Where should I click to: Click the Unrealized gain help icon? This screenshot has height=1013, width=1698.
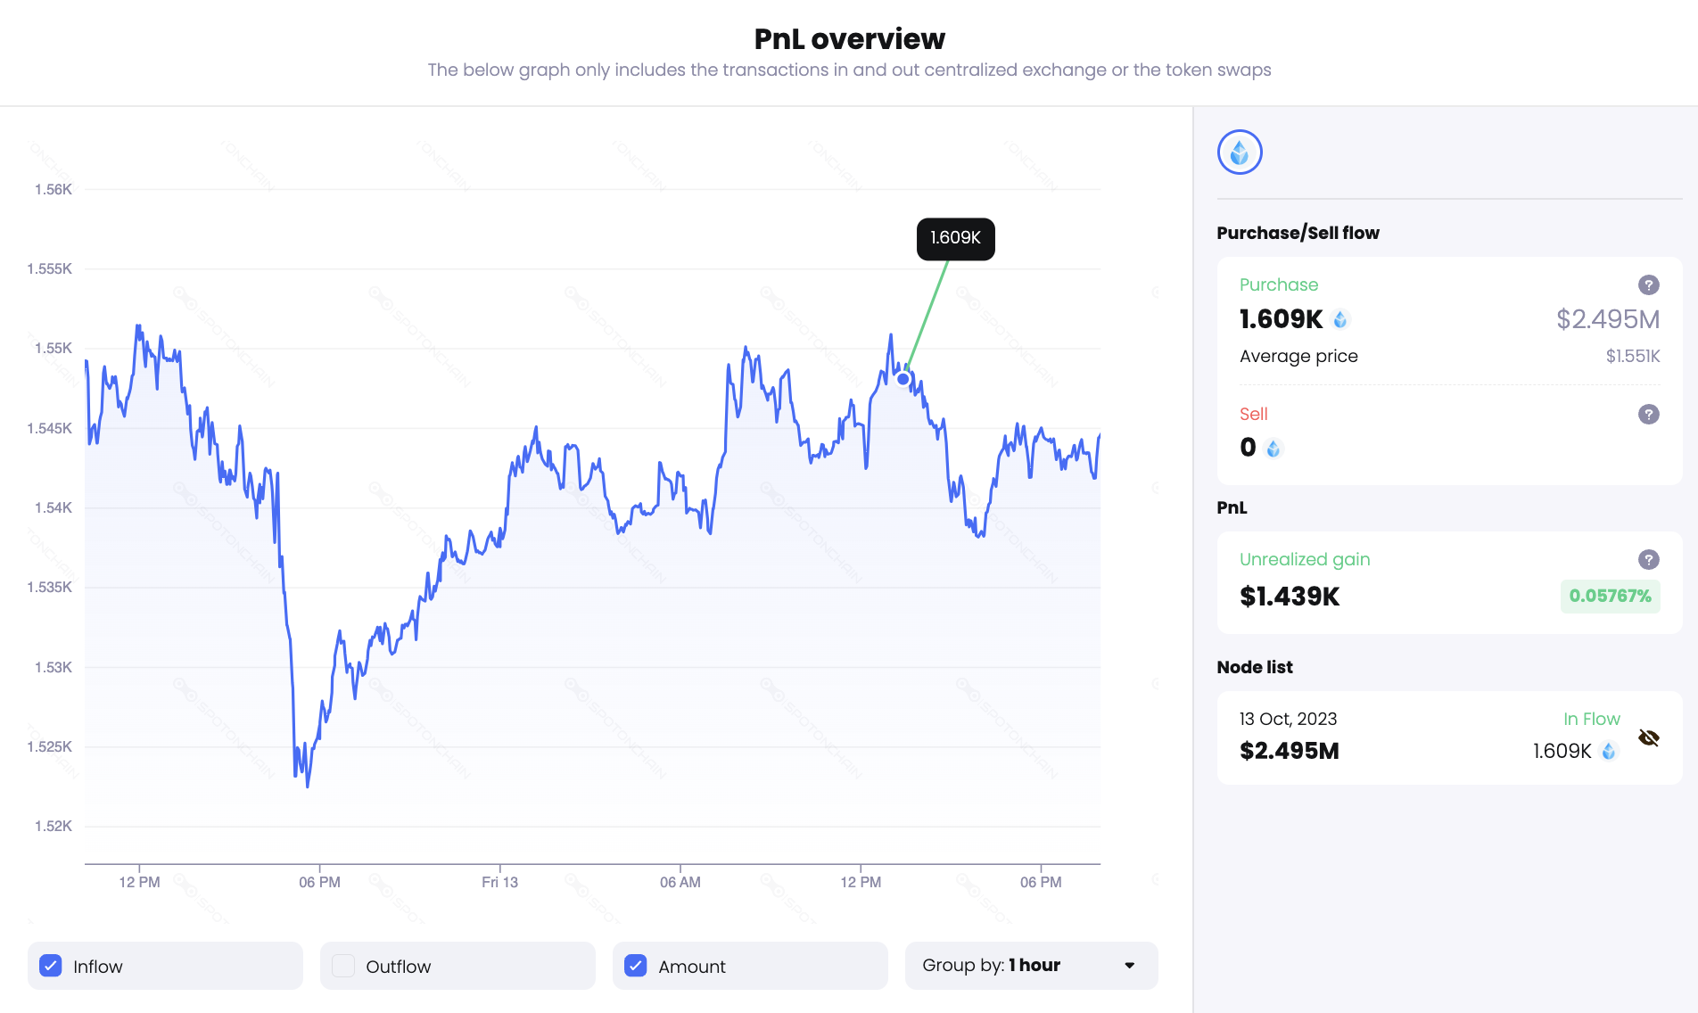[1648, 559]
